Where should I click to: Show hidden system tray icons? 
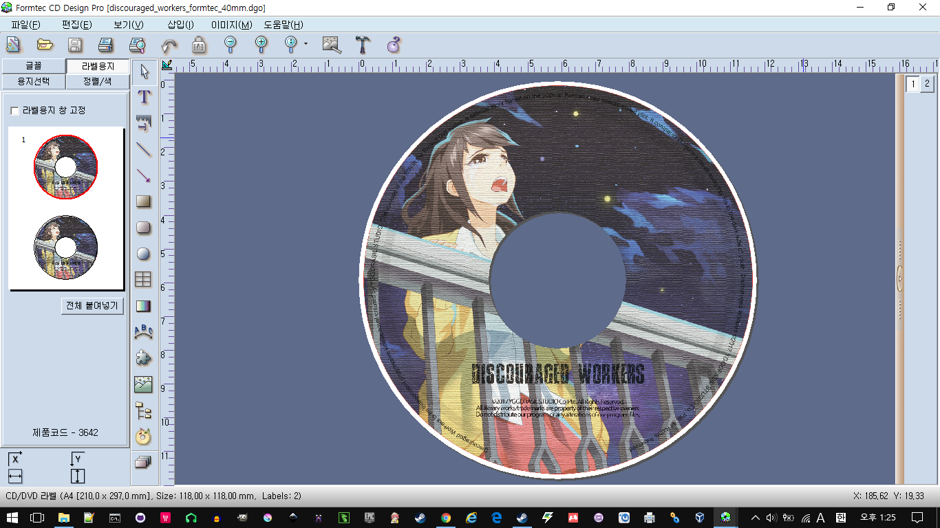(756, 517)
